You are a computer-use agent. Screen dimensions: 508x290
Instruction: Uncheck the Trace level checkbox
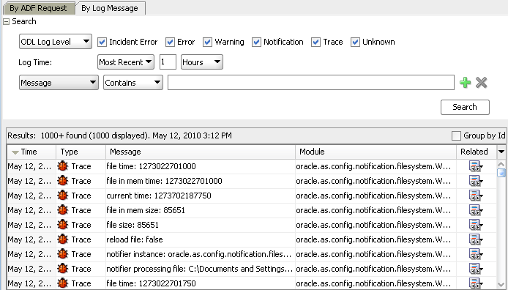click(x=315, y=42)
